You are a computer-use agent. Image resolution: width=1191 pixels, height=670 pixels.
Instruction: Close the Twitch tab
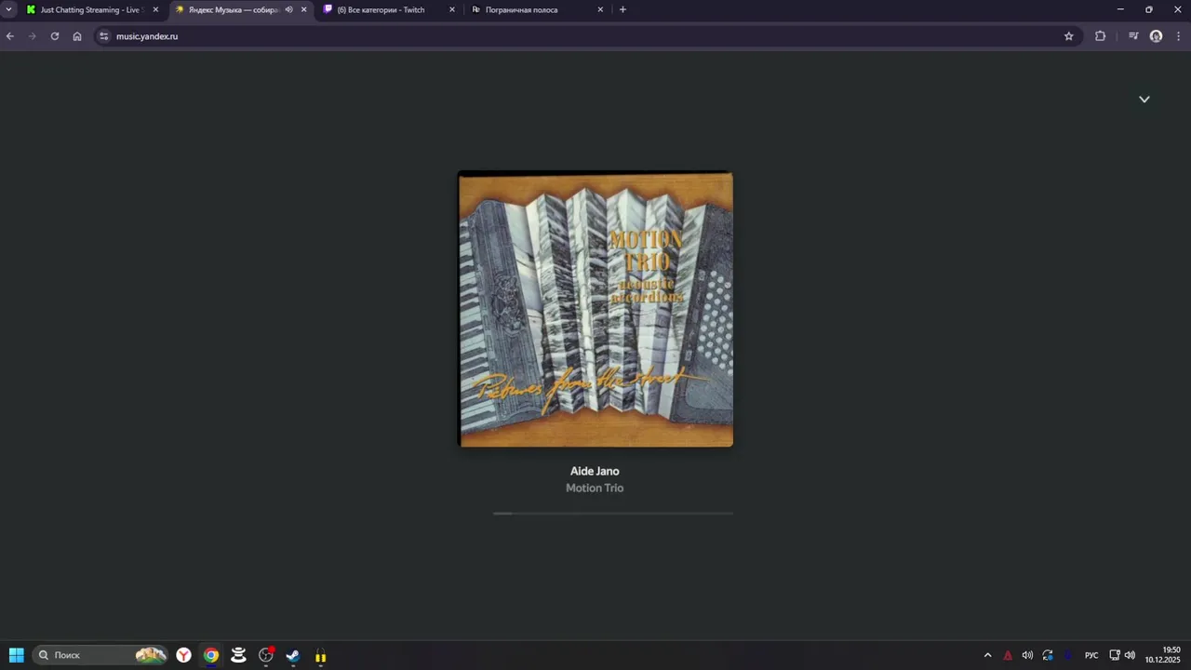pyautogui.click(x=452, y=9)
